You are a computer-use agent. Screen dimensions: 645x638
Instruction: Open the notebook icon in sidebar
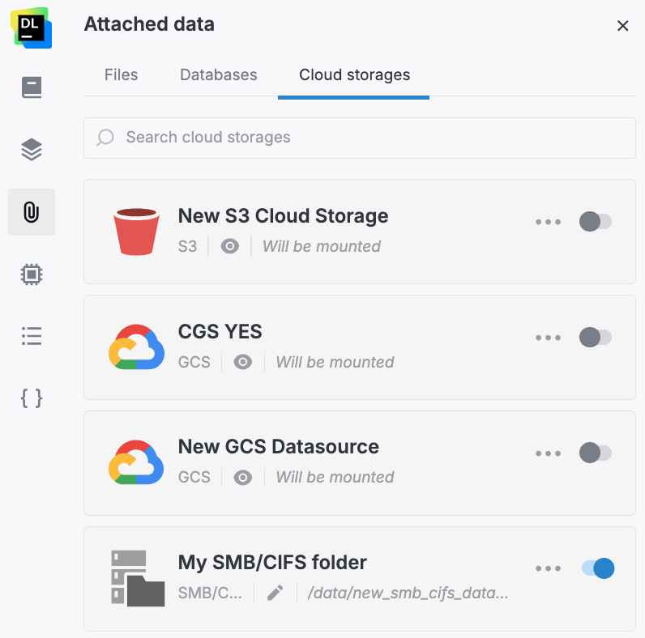pyautogui.click(x=32, y=87)
